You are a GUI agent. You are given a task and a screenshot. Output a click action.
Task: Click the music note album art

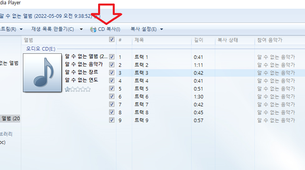pyautogui.click(x=42, y=73)
